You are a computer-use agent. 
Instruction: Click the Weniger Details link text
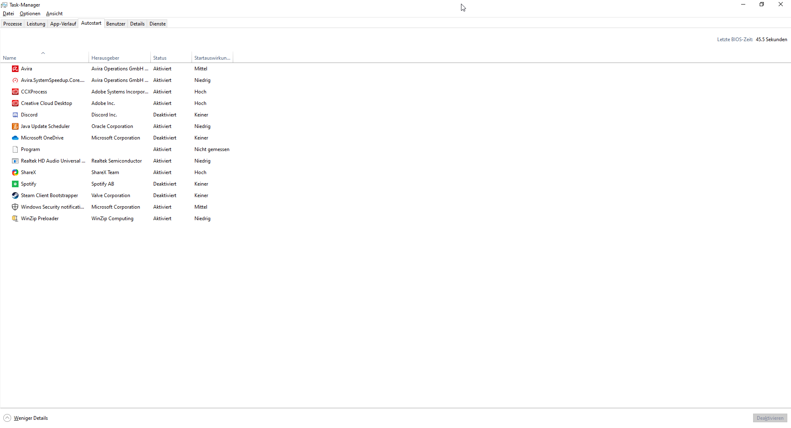pos(31,418)
